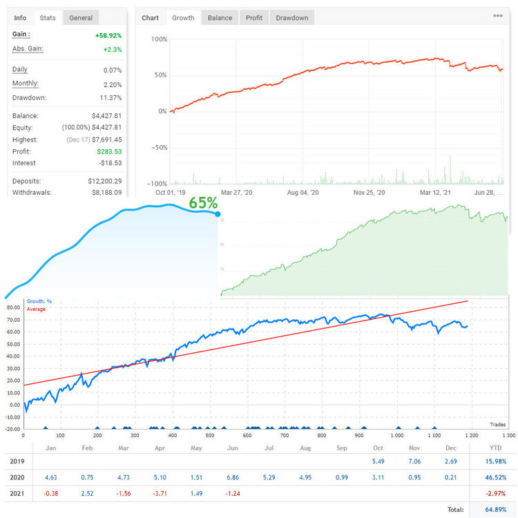The height and width of the screenshot is (518, 518).
Task: Click the Mar 12, '21 axis date
Action: 435,193
